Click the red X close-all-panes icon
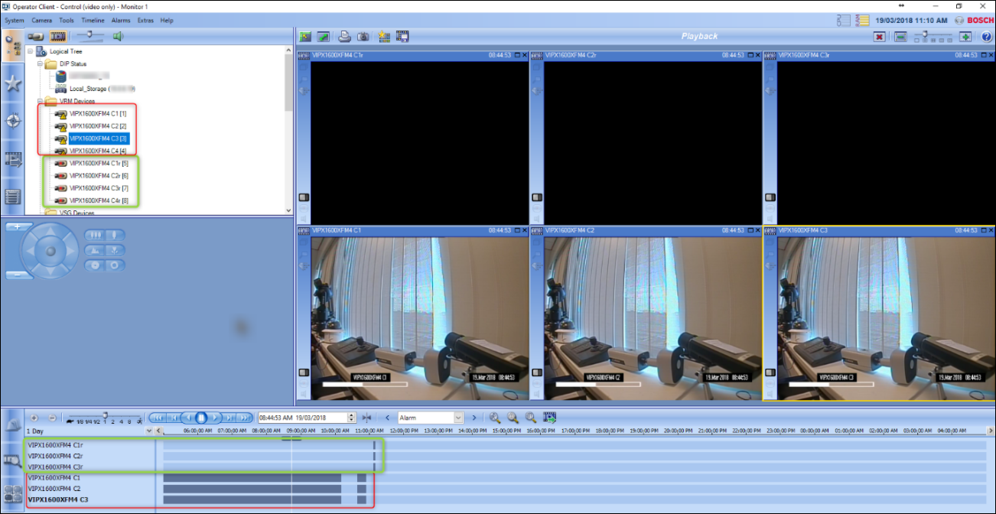Viewport: 996px width, 514px height. click(x=880, y=37)
